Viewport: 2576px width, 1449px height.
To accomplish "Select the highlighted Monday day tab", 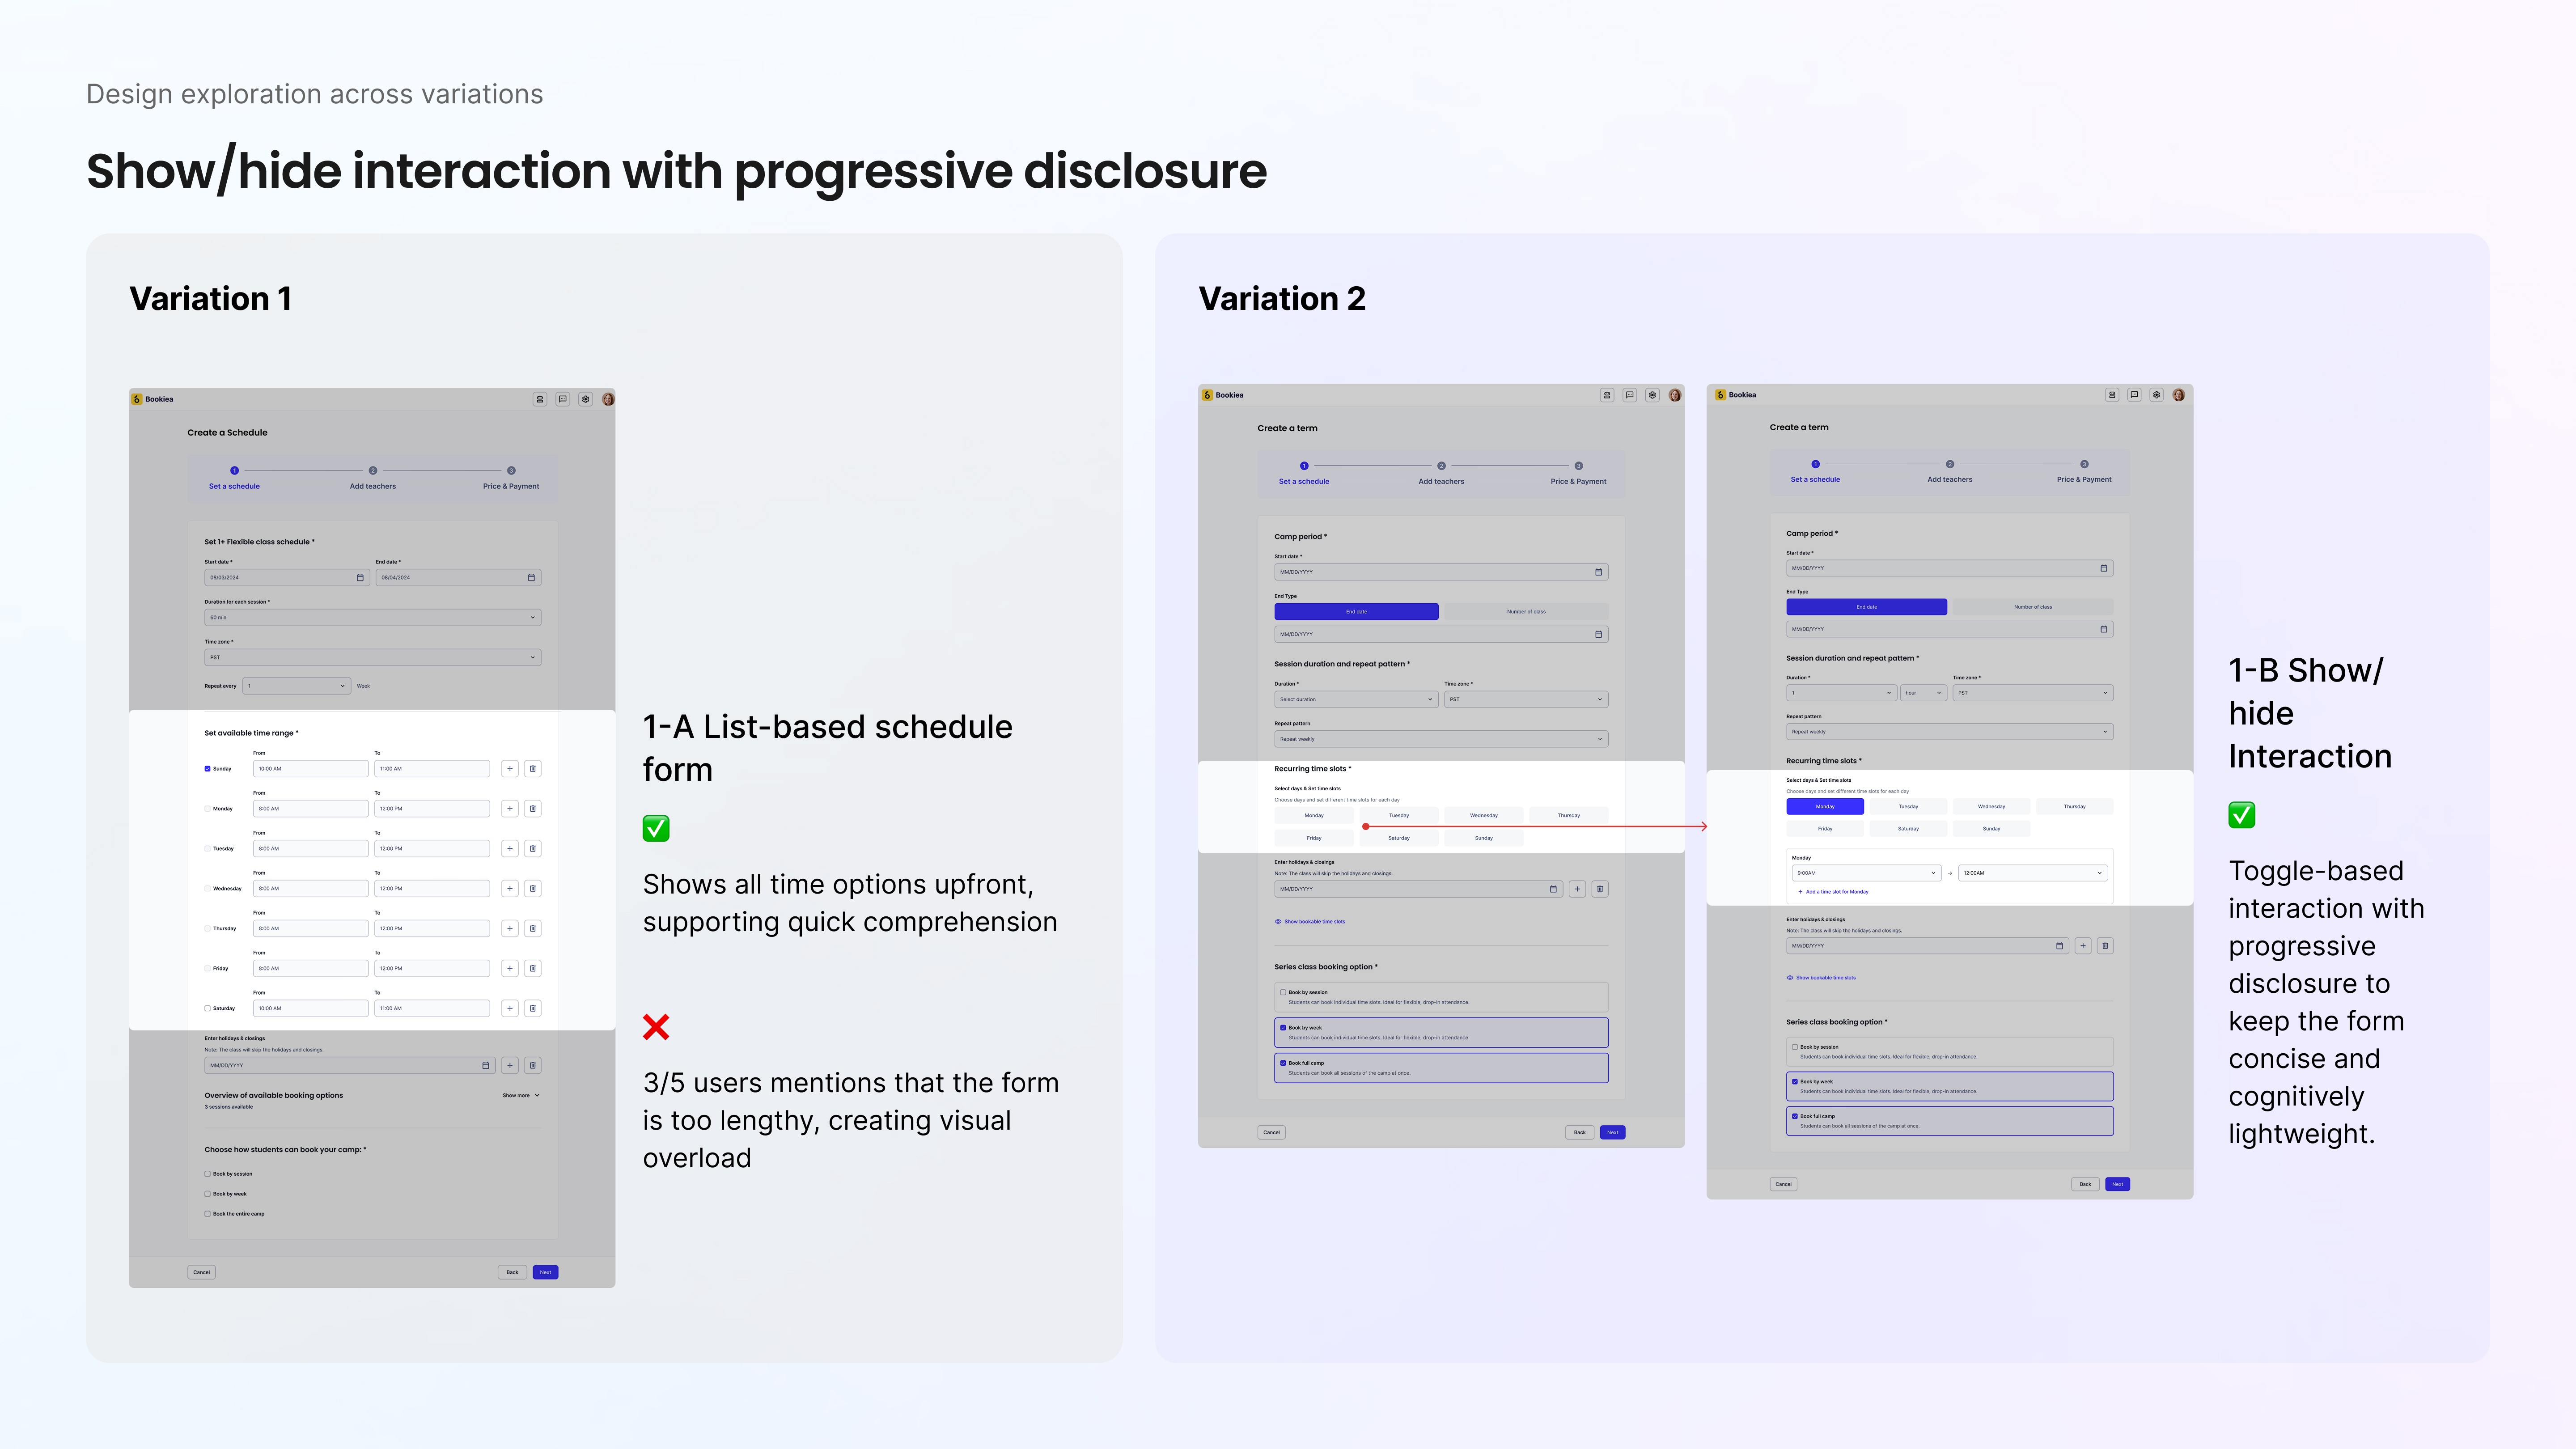I will [x=1825, y=807].
